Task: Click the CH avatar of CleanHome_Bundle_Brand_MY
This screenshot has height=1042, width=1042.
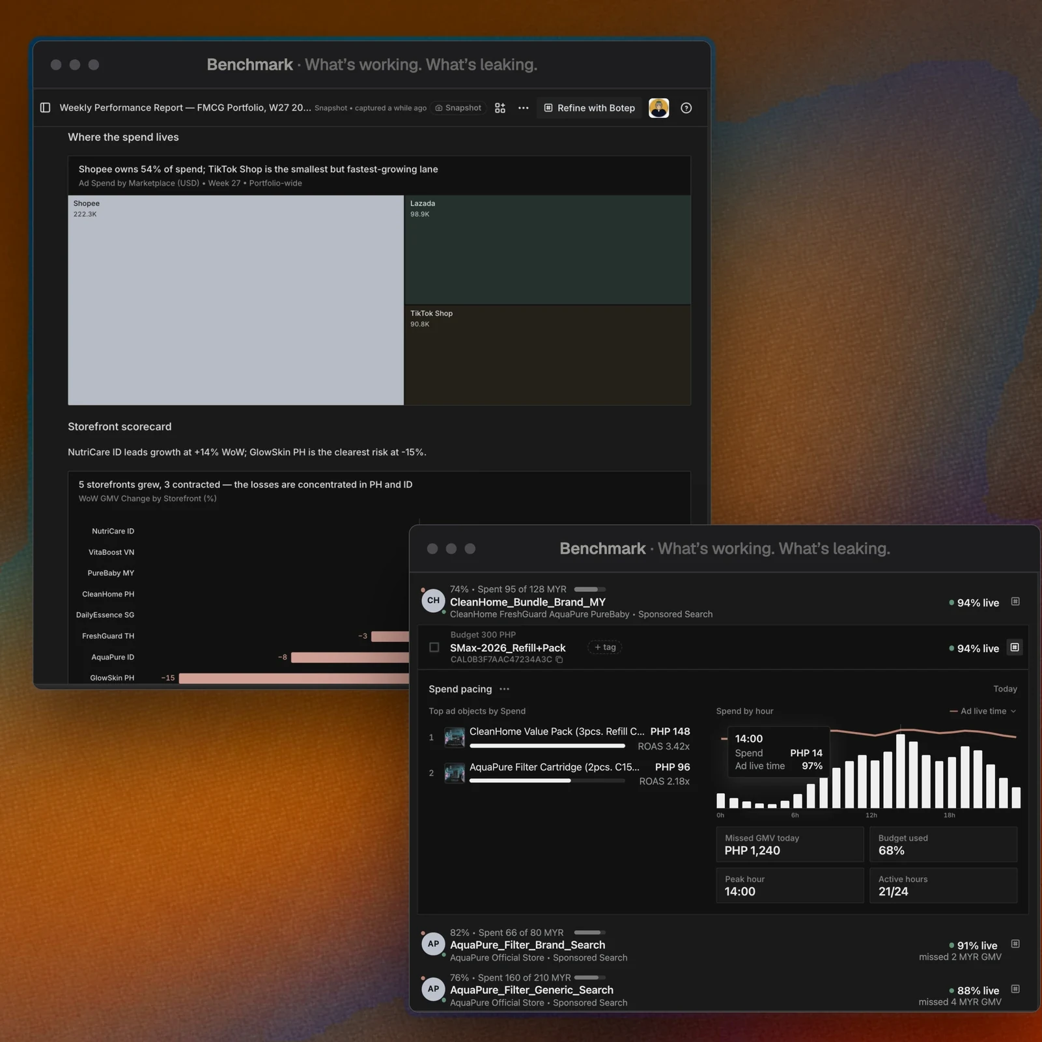Action: [433, 600]
